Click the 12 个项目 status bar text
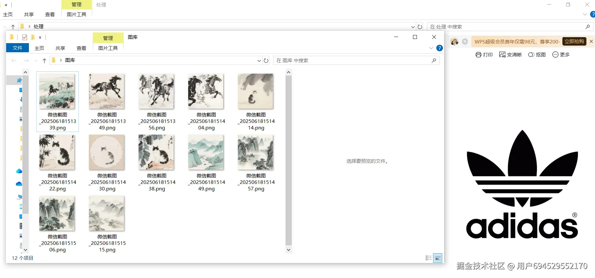Screen dimensions: 595x278 23,258
